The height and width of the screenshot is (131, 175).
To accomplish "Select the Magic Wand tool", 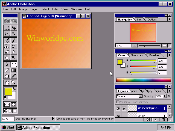I will pos(14,34).
